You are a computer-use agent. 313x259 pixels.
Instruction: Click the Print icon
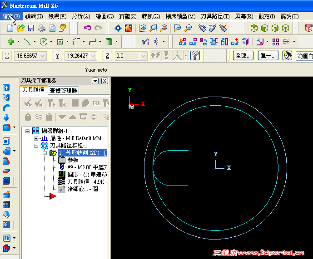coord(42,28)
